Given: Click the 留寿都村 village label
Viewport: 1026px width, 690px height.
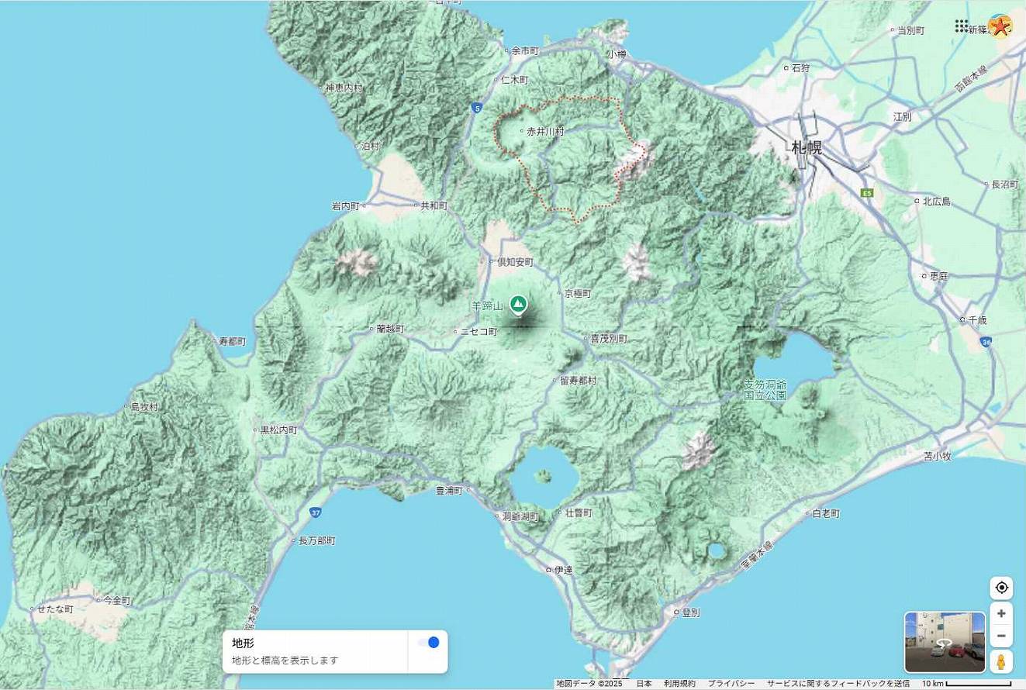Looking at the screenshot, I should [x=578, y=381].
